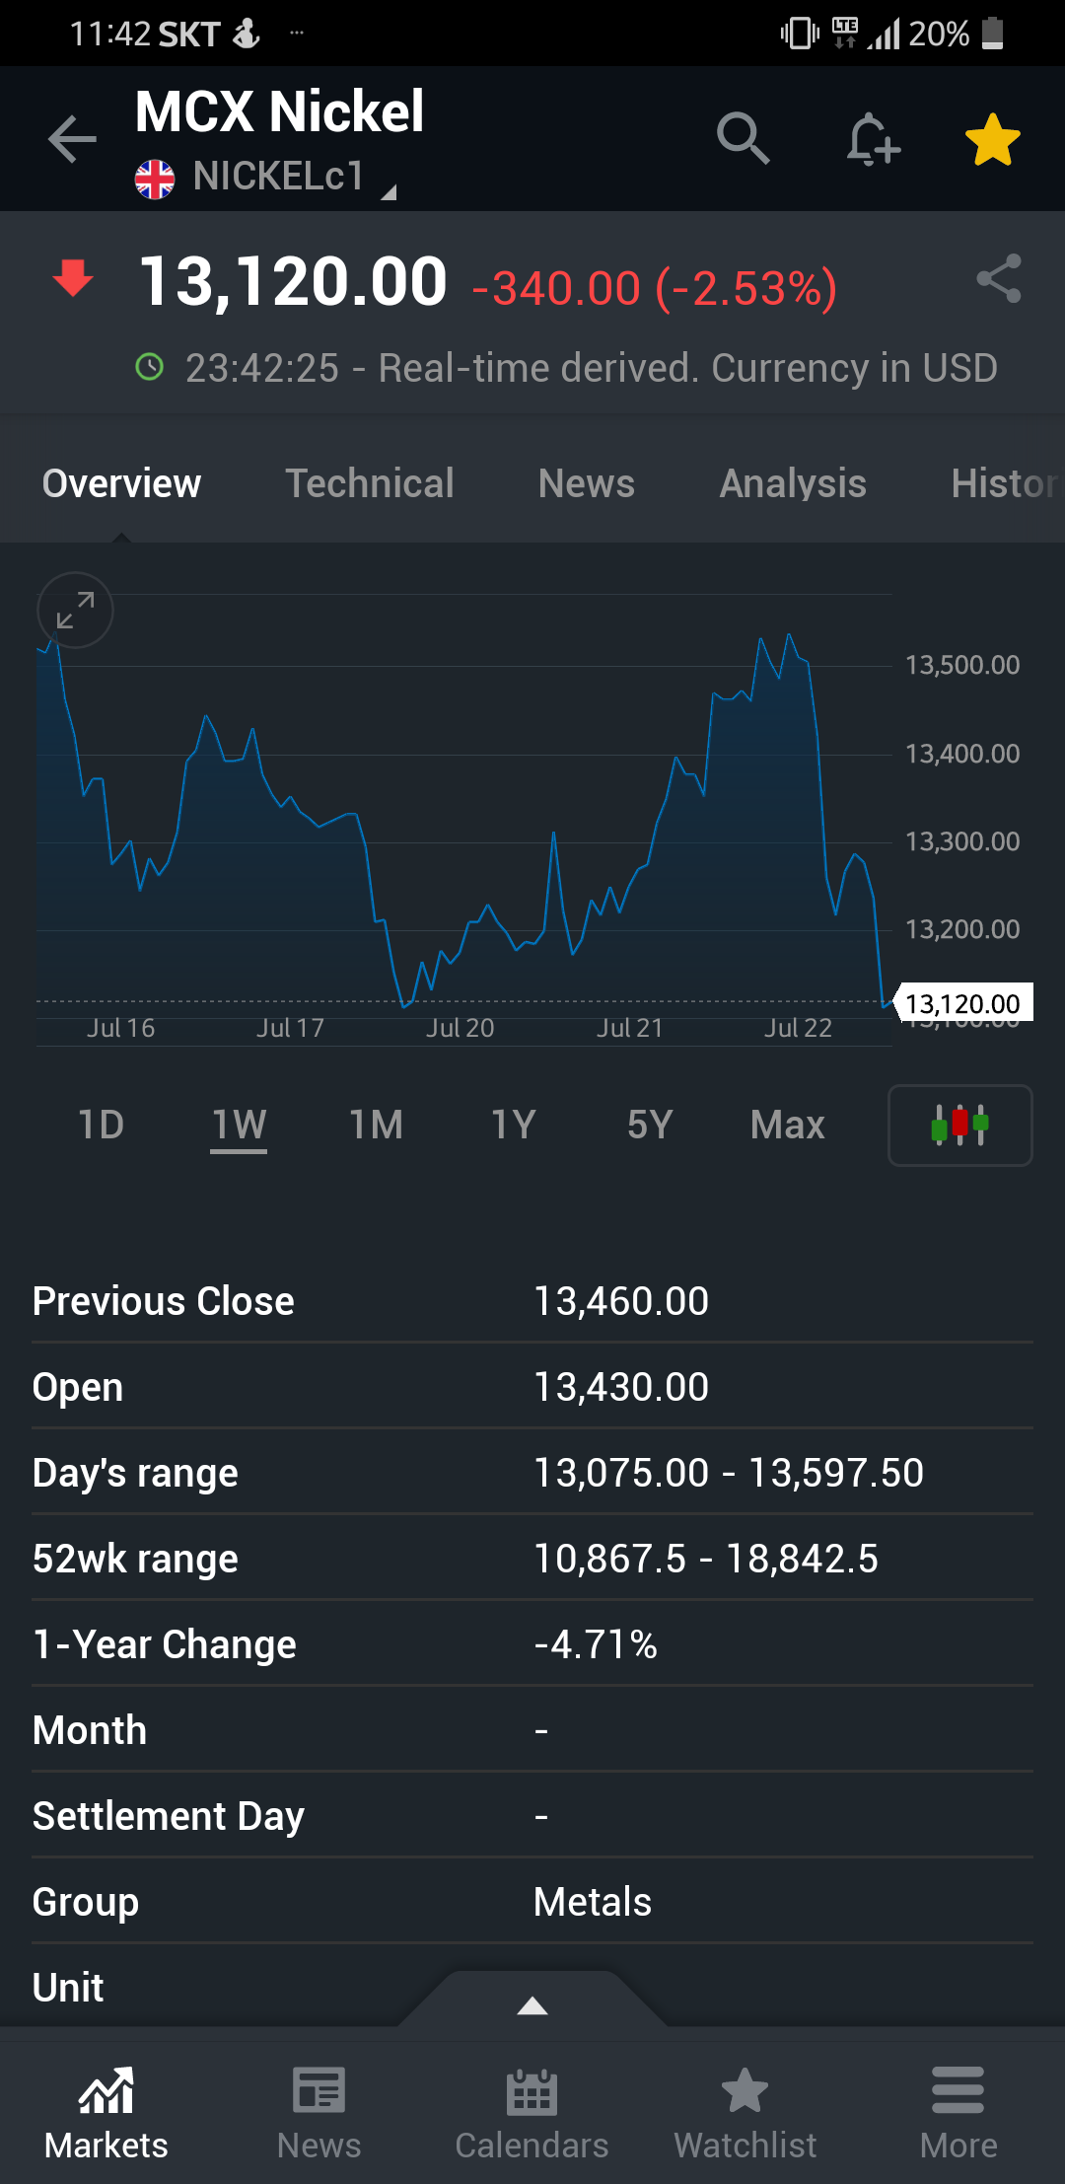
Task: Tap Jul 16 on the chart axis
Action: coord(120,1028)
